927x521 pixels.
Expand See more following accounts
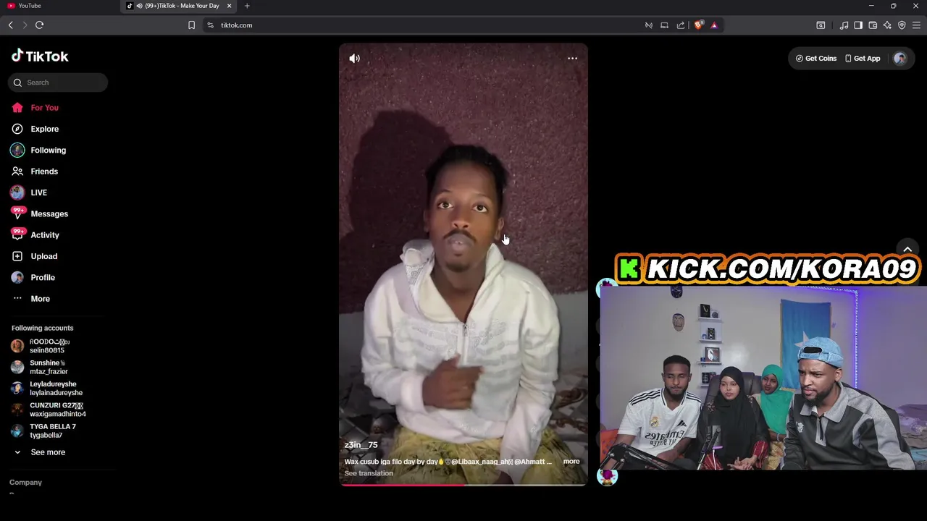(x=48, y=452)
